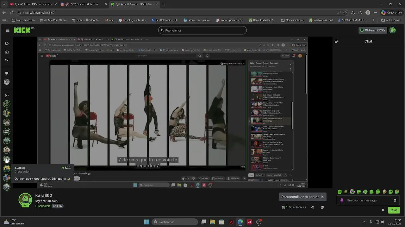
Task: Collapse the chat panel arrow icon
Action: pos(336,41)
